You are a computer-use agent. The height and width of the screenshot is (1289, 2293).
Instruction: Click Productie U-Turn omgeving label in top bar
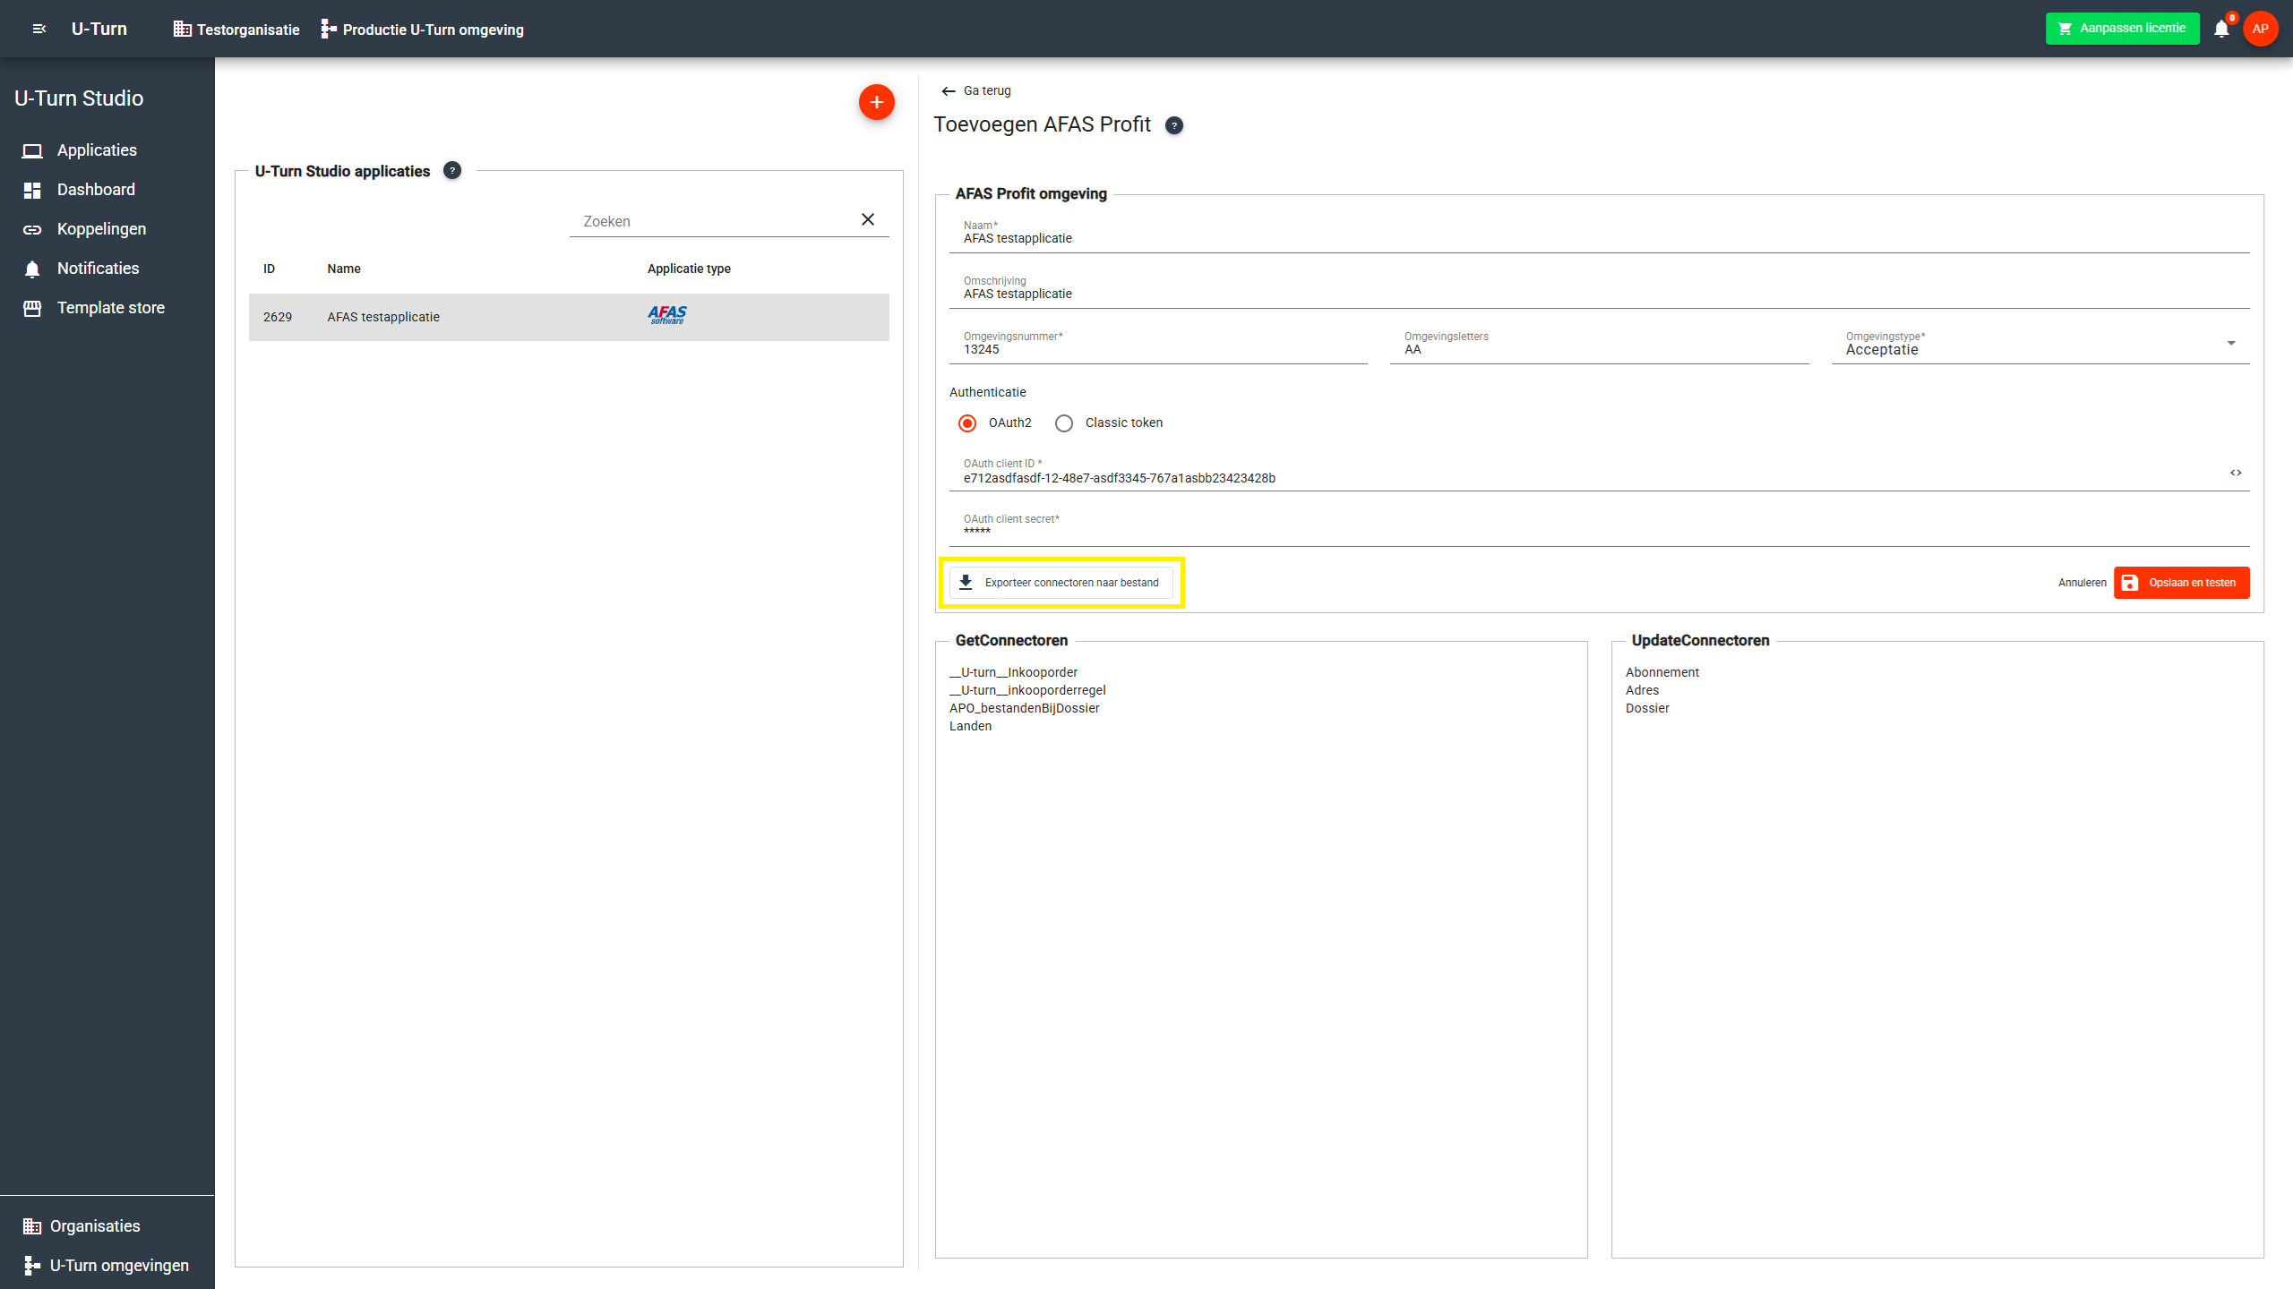coord(434,30)
